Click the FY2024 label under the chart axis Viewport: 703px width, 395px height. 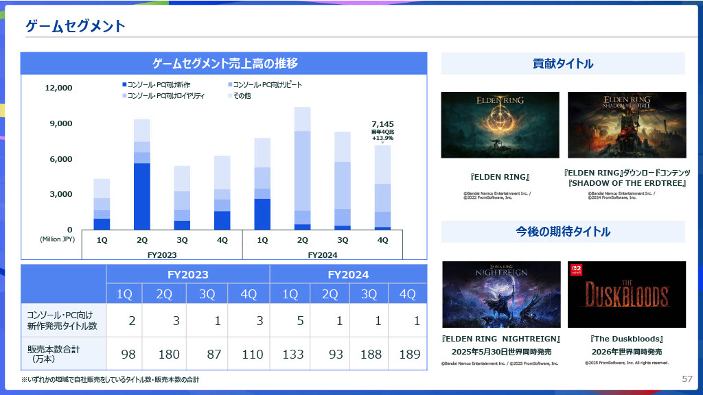[x=323, y=255]
